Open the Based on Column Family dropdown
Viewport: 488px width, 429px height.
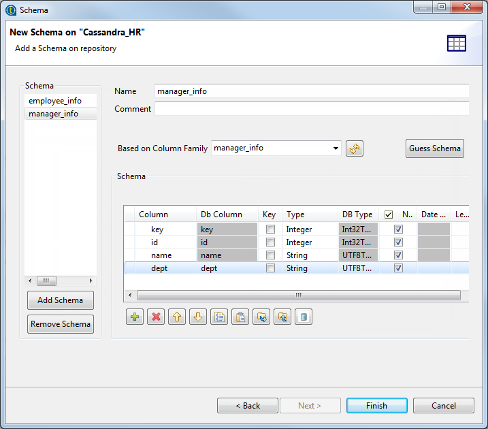point(336,148)
